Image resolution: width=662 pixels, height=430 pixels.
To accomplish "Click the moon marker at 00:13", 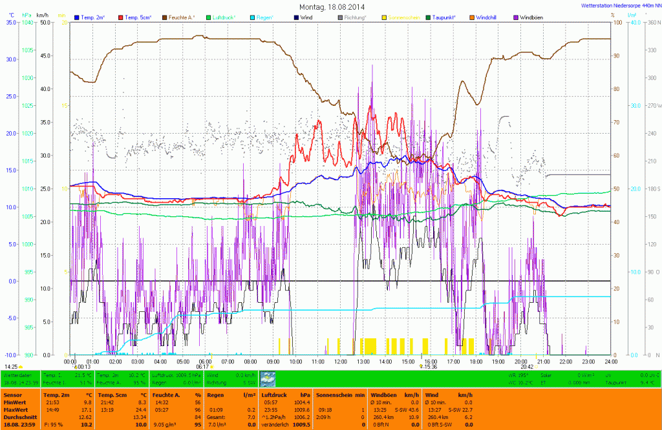I will pos(76,366).
